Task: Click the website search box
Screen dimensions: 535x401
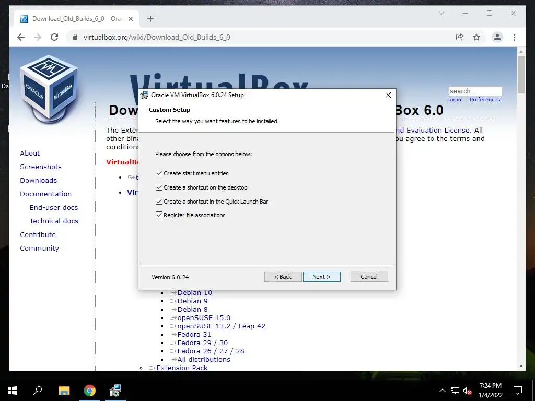Action: point(475,91)
